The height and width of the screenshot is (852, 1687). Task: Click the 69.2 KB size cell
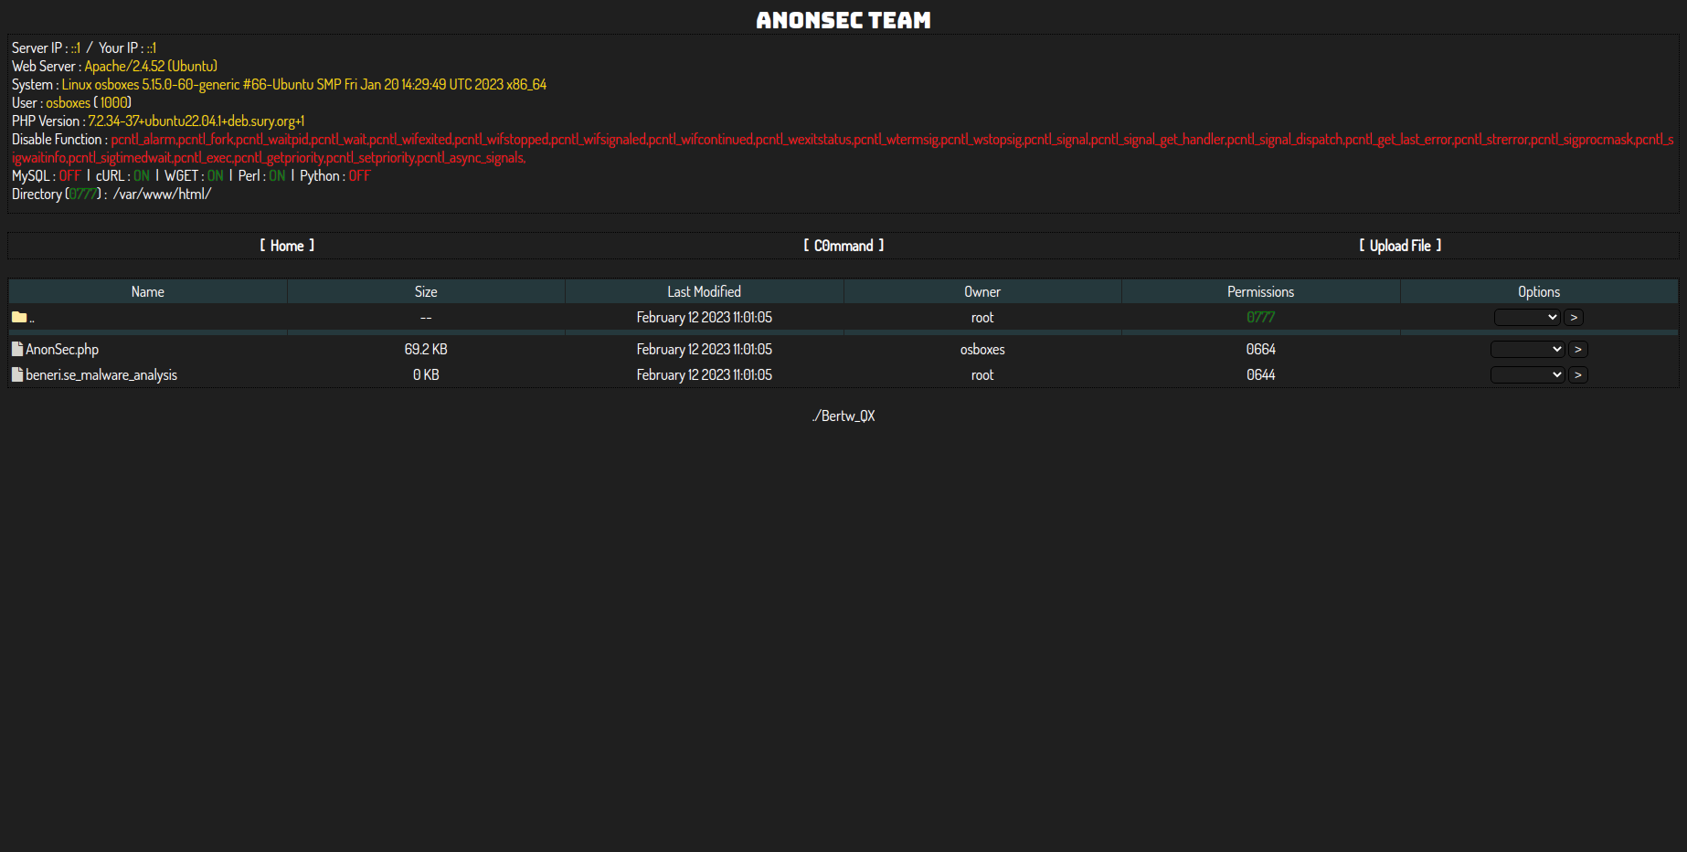(426, 349)
